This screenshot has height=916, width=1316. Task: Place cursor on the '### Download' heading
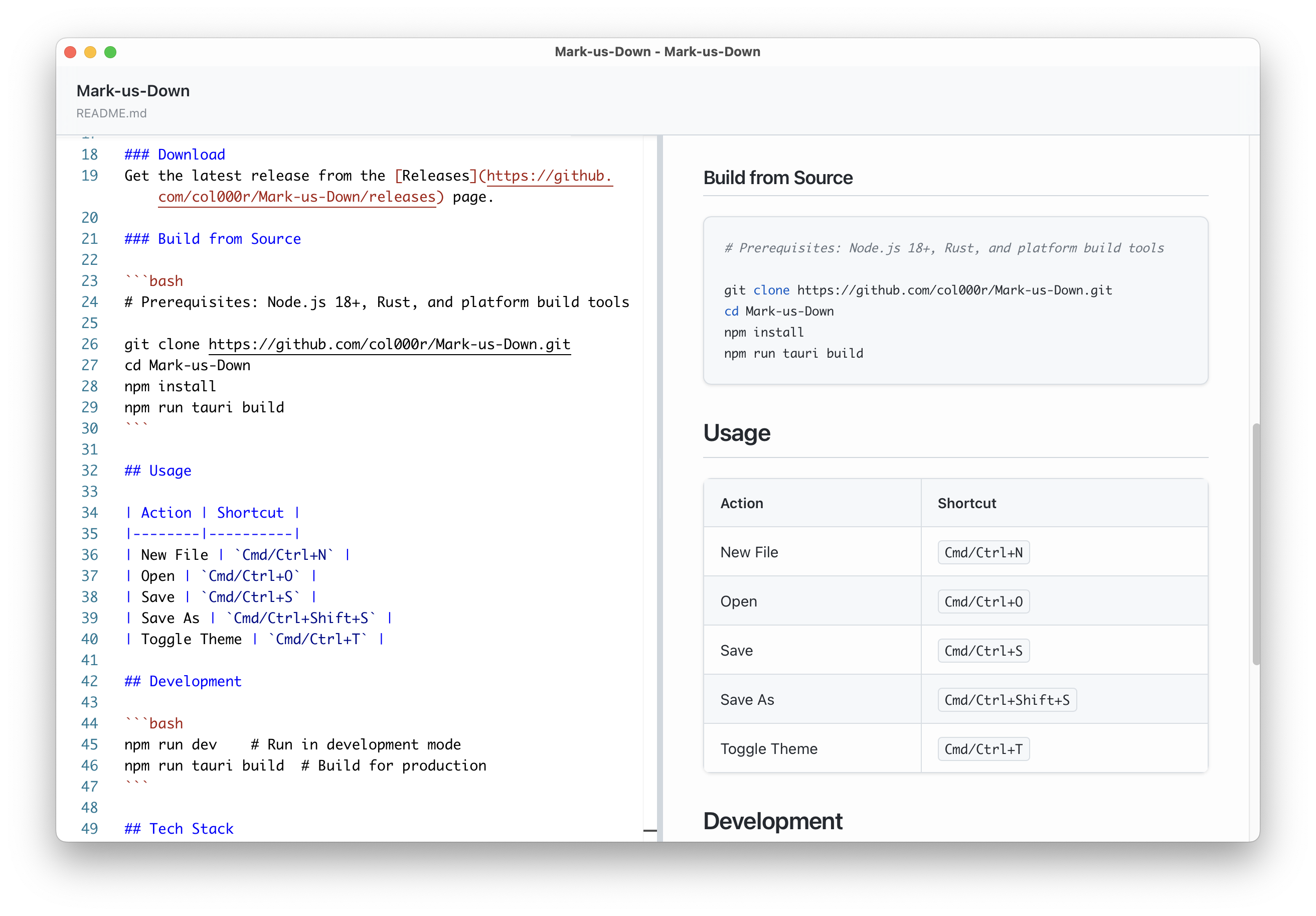coord(174,154)
